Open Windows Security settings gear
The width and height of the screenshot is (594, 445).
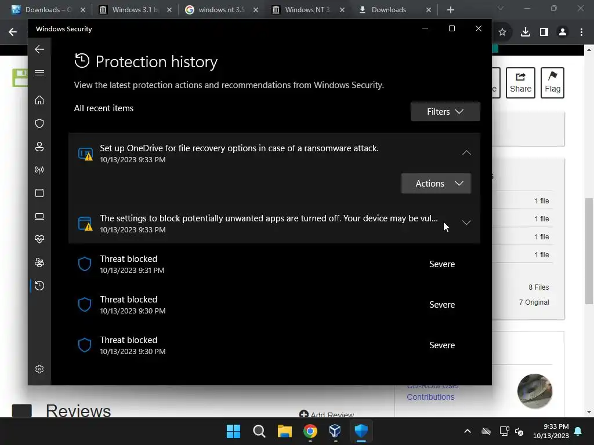[39, 369]
